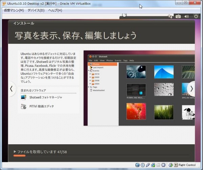Click the mouse integration globe icon
203x170 pixels.
pos(171,165)
